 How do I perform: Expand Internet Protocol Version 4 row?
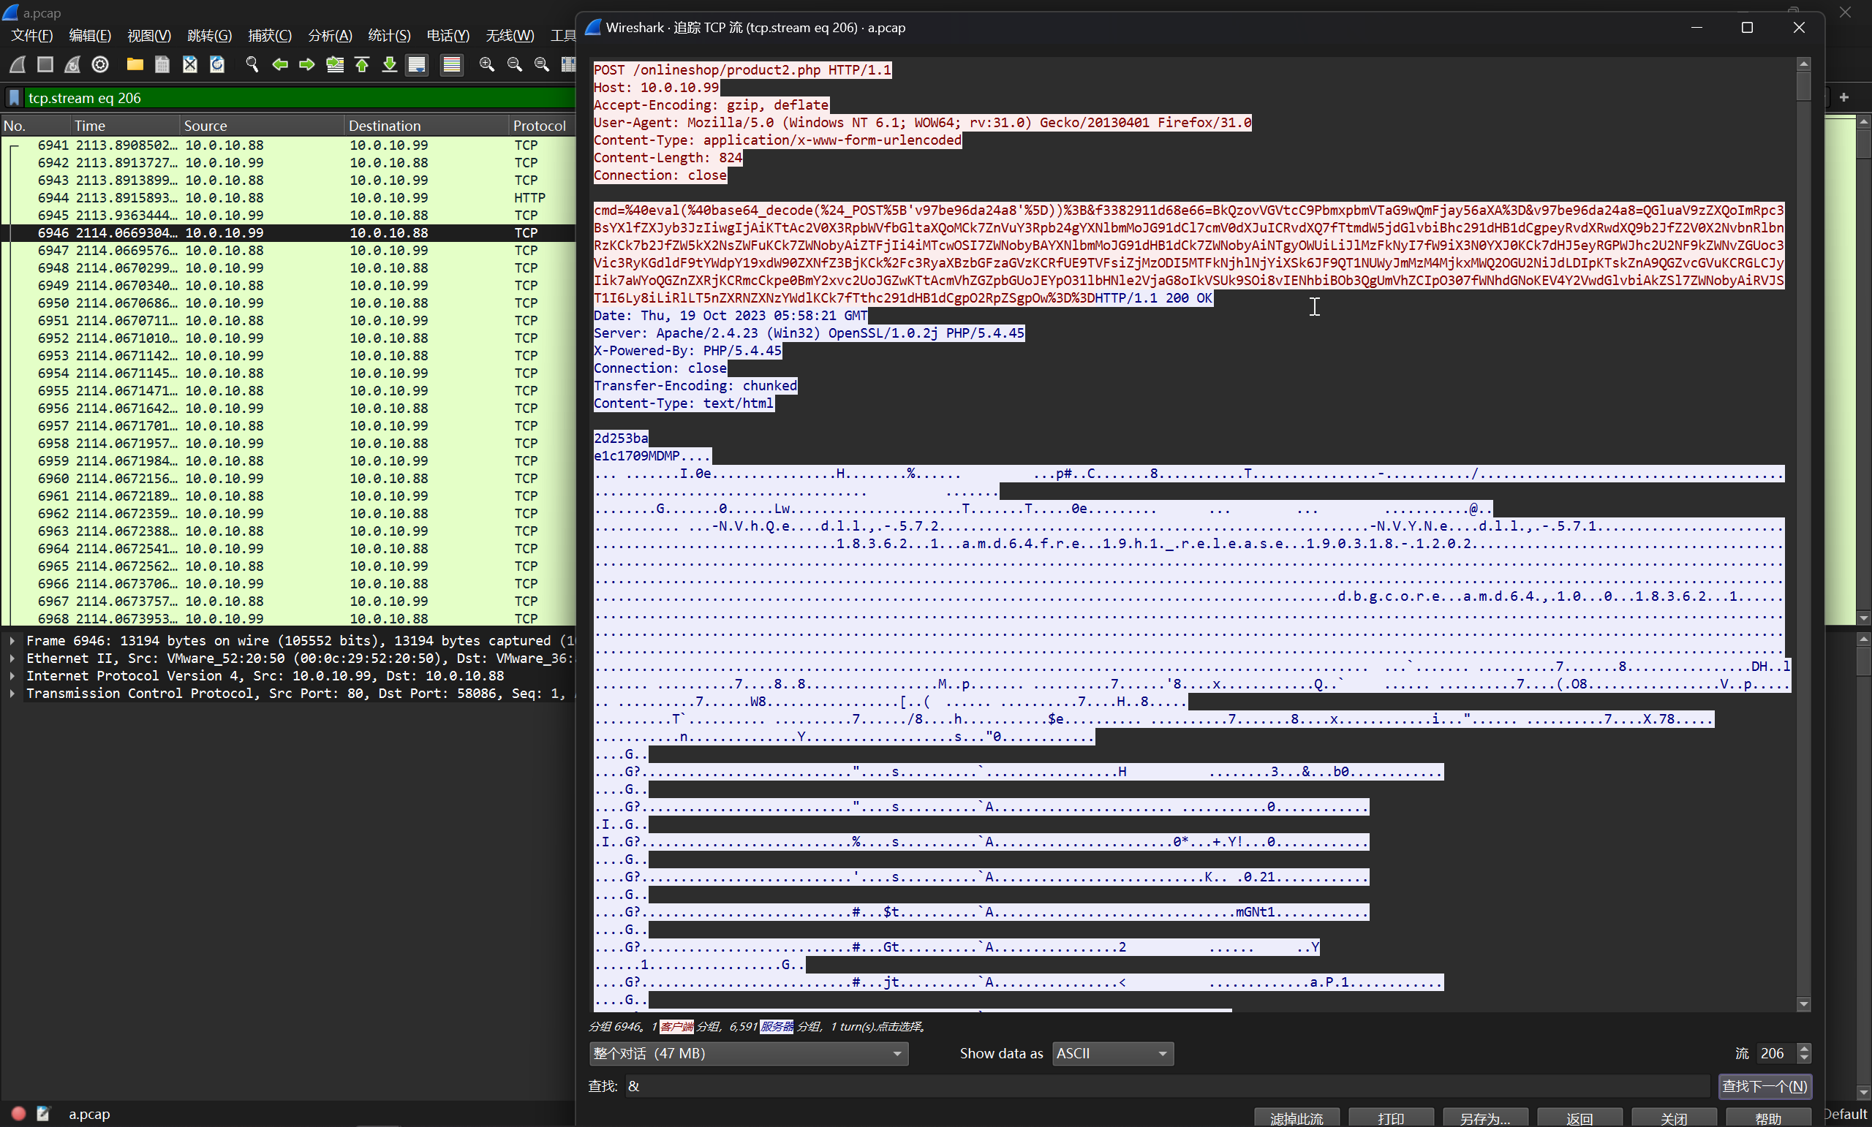click(12, 676)
